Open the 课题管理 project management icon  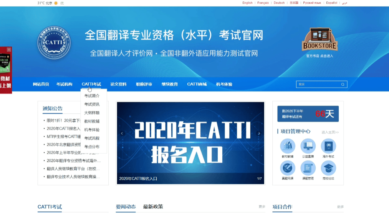pos(308,168)
